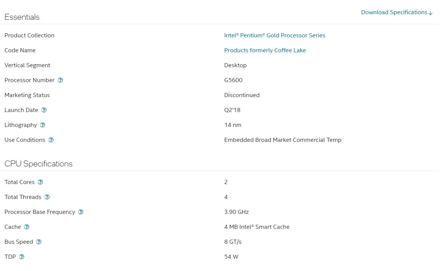This screenshot has height=271, width=440.
Task: Open Launch Date info tooltip icon
Action: [x=44, y=110]
